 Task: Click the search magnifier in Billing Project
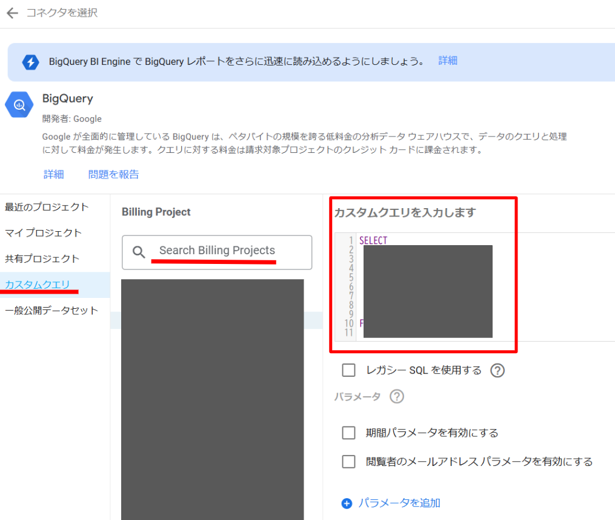point(139,252)
